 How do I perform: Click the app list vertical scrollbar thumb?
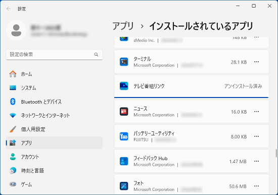(x=276, y=153)
